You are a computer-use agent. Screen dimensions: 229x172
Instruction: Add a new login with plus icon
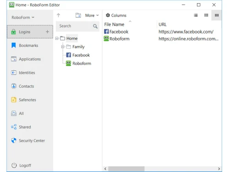47,32
